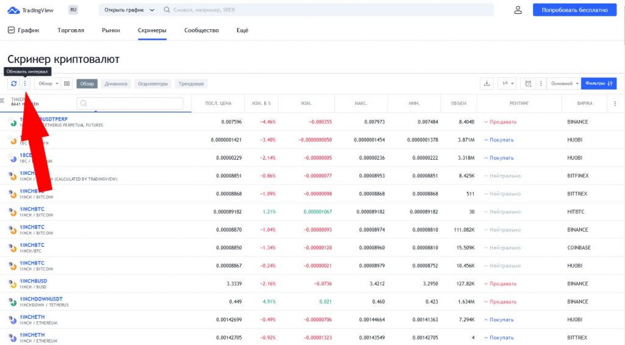Screen dimensions: 625x345
Task: Open the Обзор column-set dropdown
Action: click(48, 84)
